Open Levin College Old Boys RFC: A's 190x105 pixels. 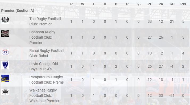pyautogui.click(x=44, y=66)
